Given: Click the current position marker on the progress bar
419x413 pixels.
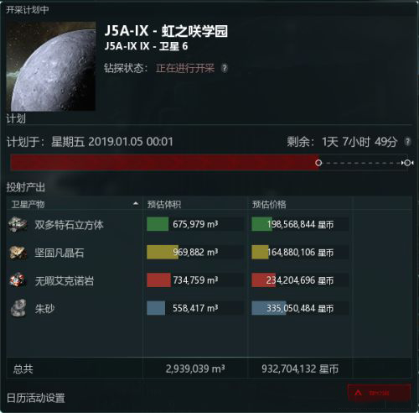Looking at the screenshot, I should coord(318,163).
